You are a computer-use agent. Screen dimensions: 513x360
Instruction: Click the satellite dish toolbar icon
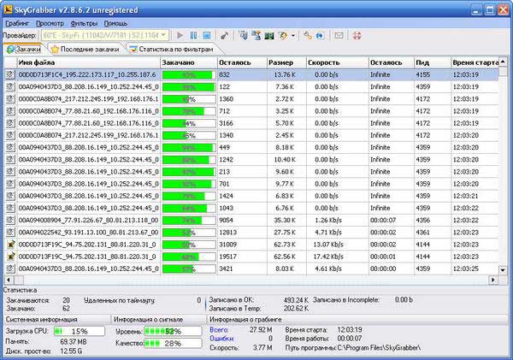(x=224, y=35)
